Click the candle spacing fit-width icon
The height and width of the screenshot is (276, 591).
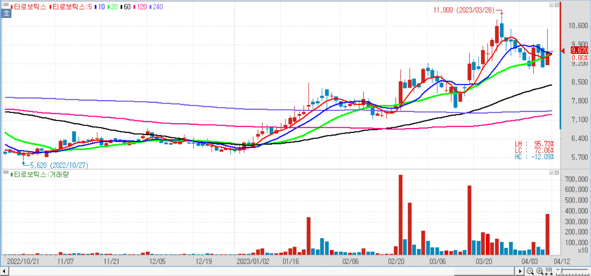point(549,271)
